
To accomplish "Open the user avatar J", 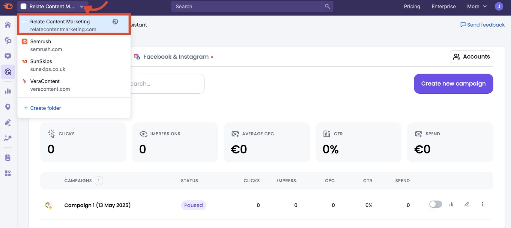I will (x=499, y=6).
